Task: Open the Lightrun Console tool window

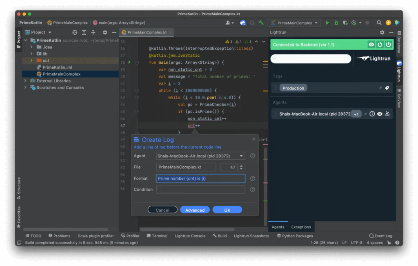Action: tap(190, 236)
